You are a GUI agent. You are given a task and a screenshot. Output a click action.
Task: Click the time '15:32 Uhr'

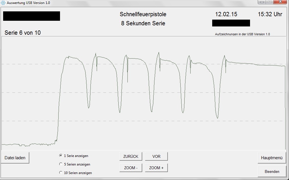coord(270,14)
